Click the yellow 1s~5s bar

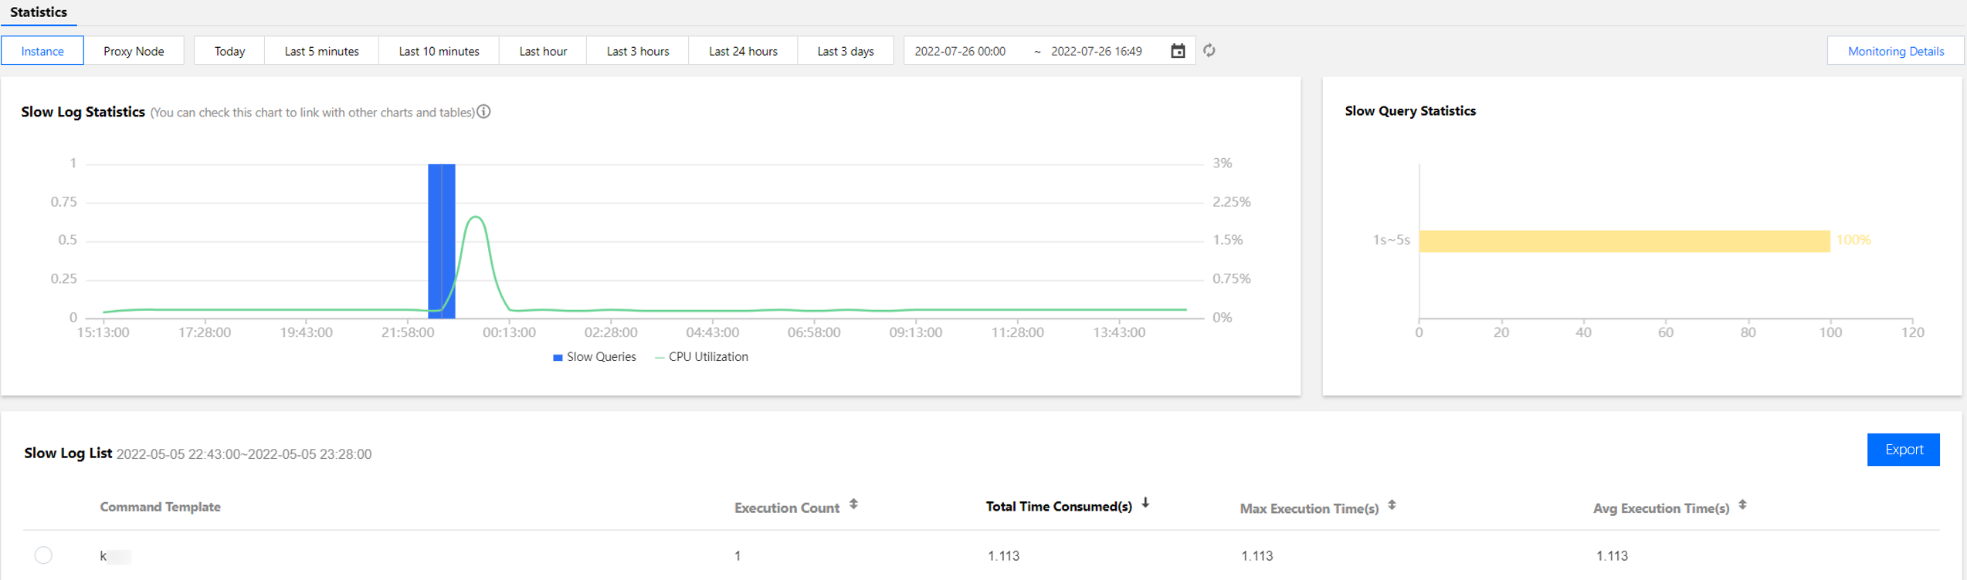tap(1624, 241)
